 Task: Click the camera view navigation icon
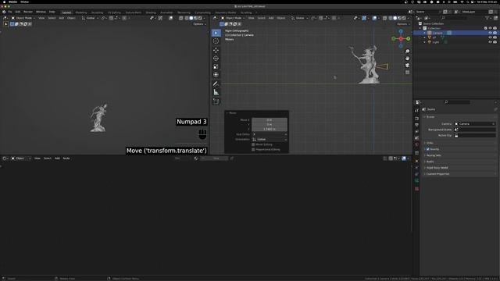click(407, 66)
